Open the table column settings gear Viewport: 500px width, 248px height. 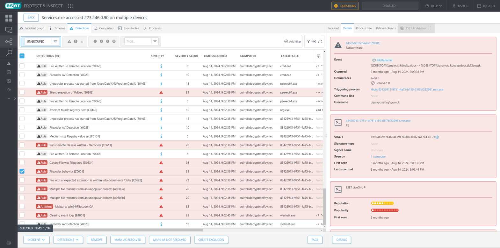(318, 56)
